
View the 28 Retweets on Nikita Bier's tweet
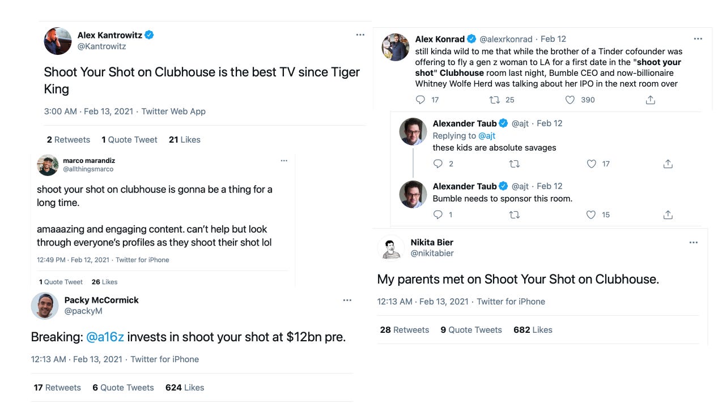(404, 330)
